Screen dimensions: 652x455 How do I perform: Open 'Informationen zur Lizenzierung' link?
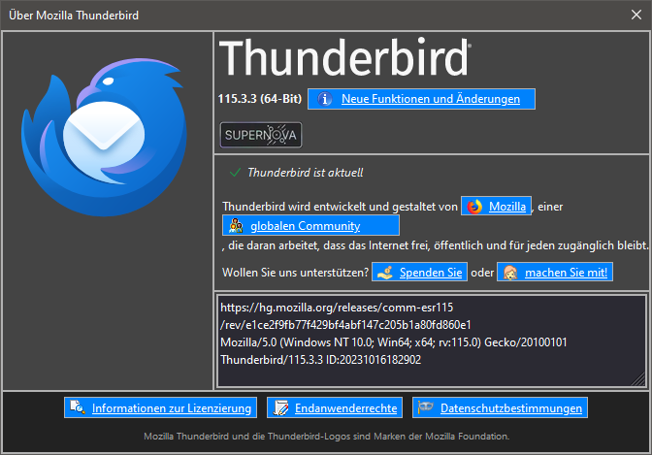click(x=172, y=408)
